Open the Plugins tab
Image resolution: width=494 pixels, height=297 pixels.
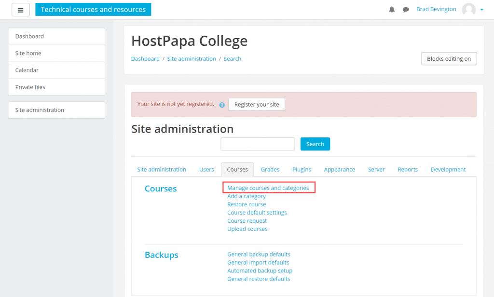coord(302,169)
